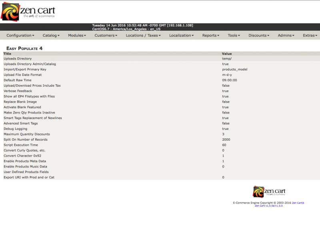The image size is (320, 227).
Task: Click Export URI with Prod and or Cat
Action: tap(162, 177)
